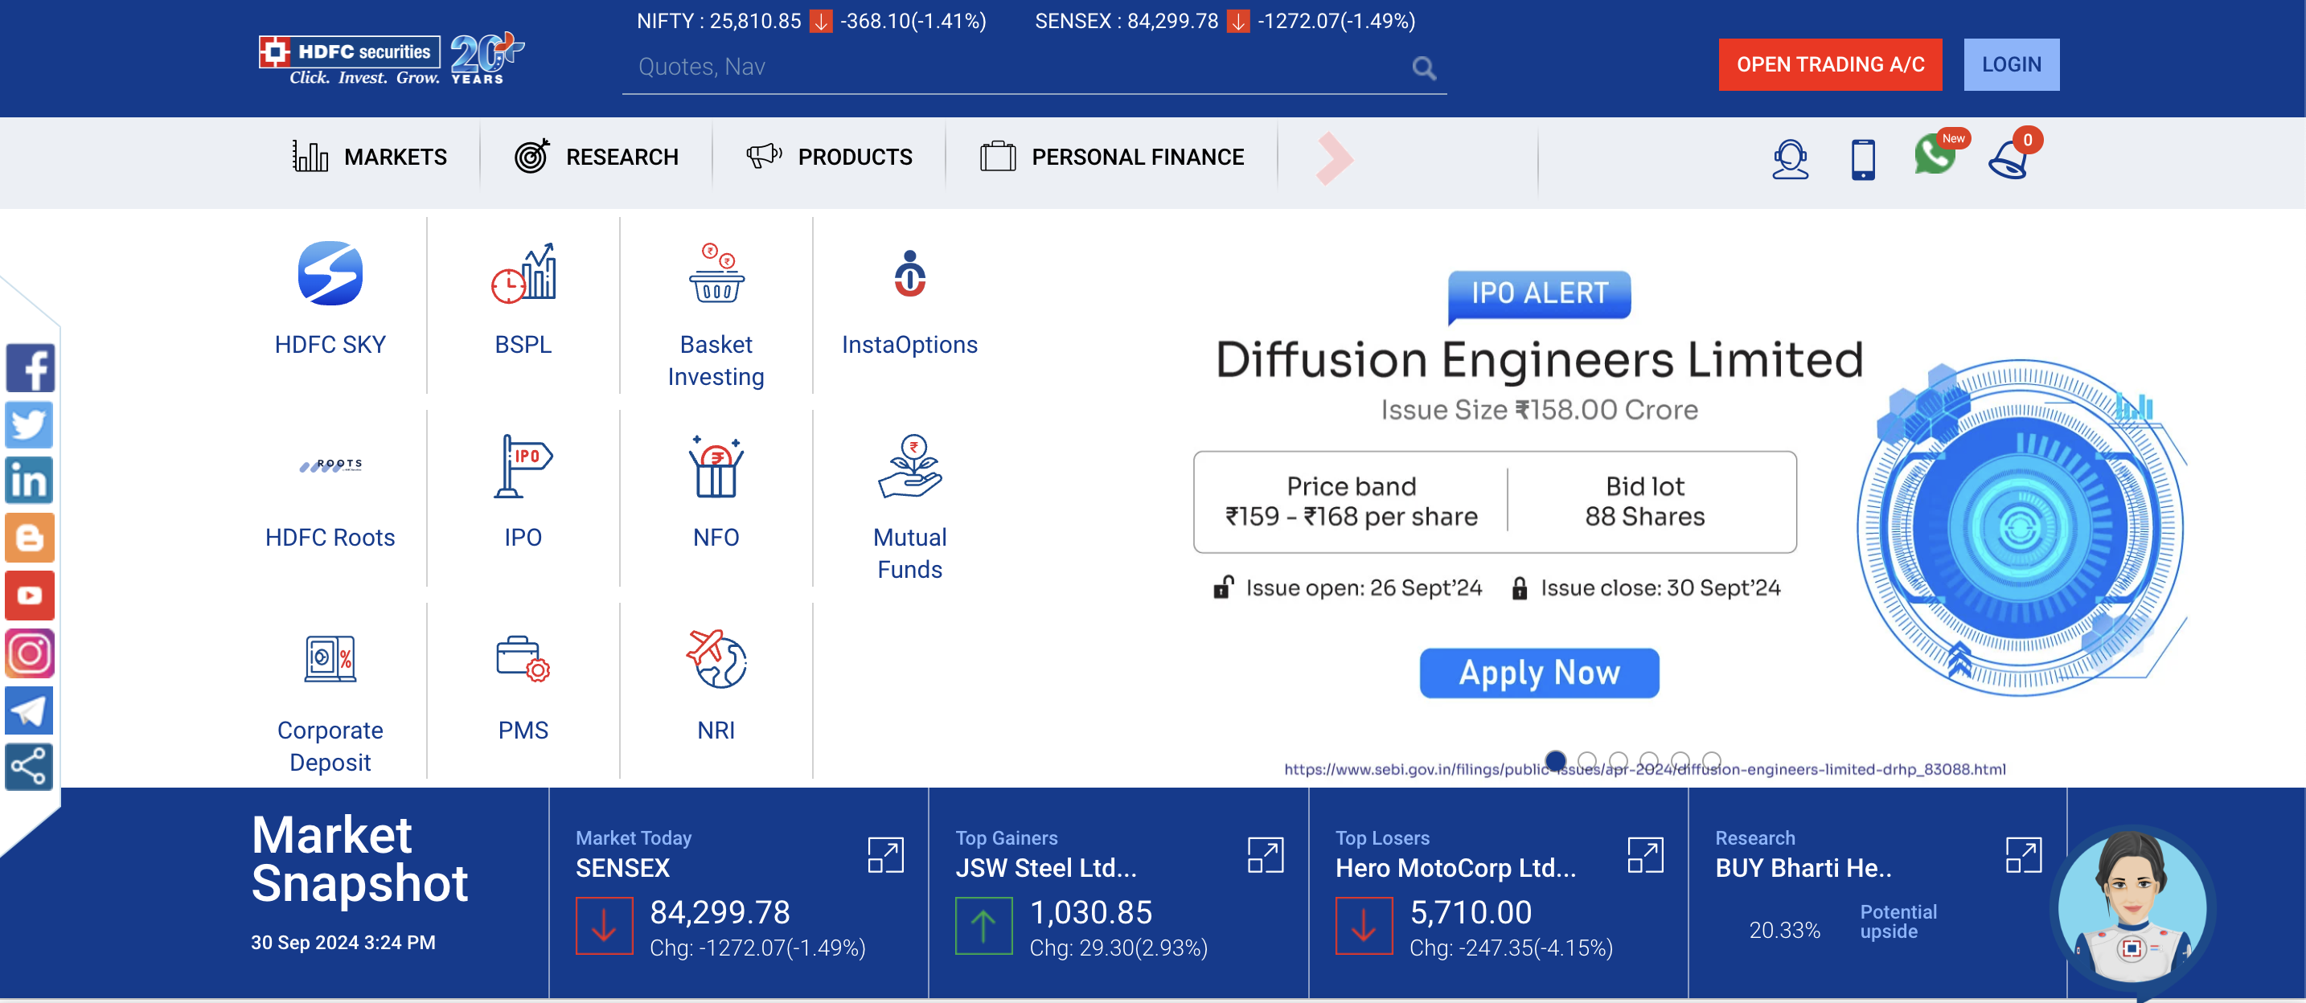Click the Twitter bird icon

[30, 425]
